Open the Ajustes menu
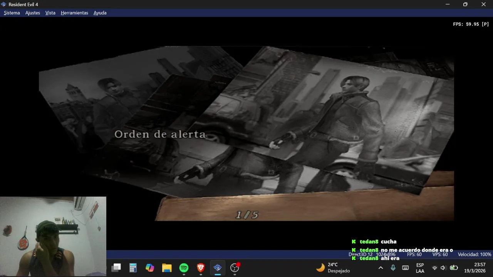This screenshot has height=277, width=493. click(33, 13)
